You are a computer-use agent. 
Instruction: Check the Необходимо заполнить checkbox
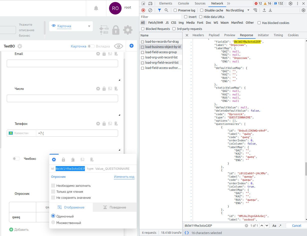click(x=53, y=186)
